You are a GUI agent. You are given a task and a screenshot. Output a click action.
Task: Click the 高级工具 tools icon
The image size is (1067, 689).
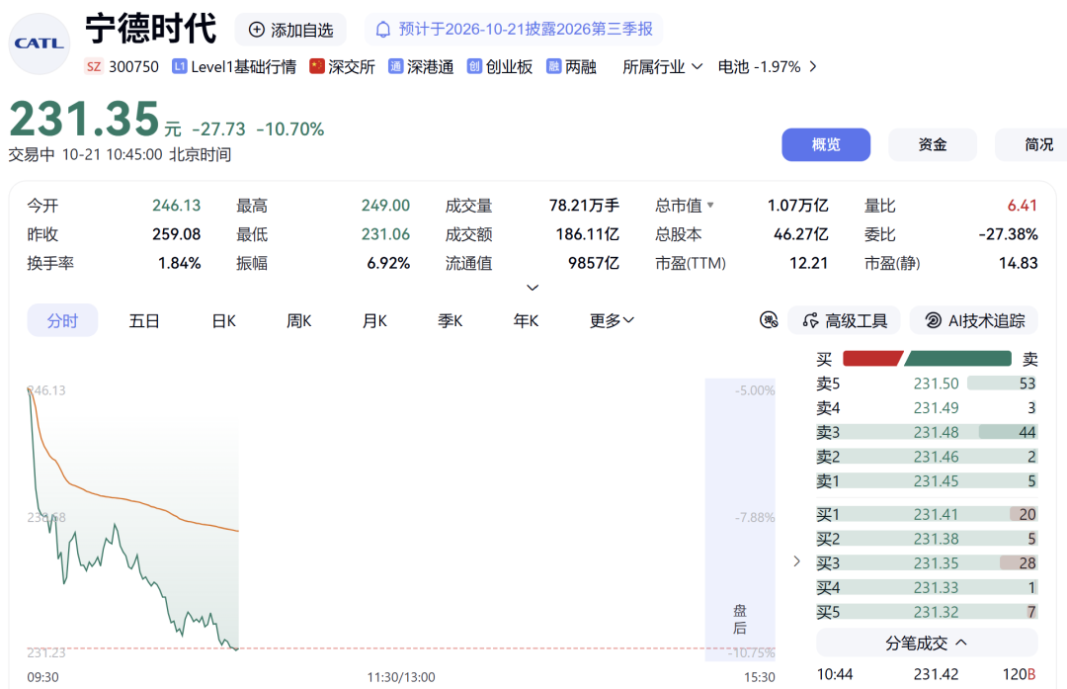810,320
